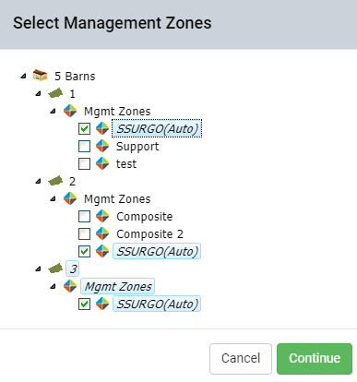This screenshot has height=382, width=357.
Task: Select the test zone label
Action: 126,163
